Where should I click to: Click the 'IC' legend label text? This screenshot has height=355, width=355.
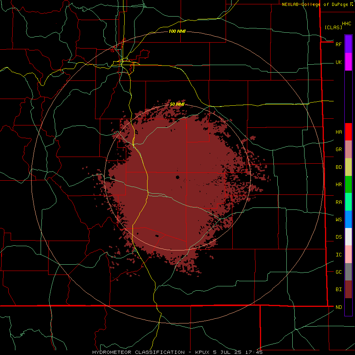pyautogui.click(x=338, y=255)
